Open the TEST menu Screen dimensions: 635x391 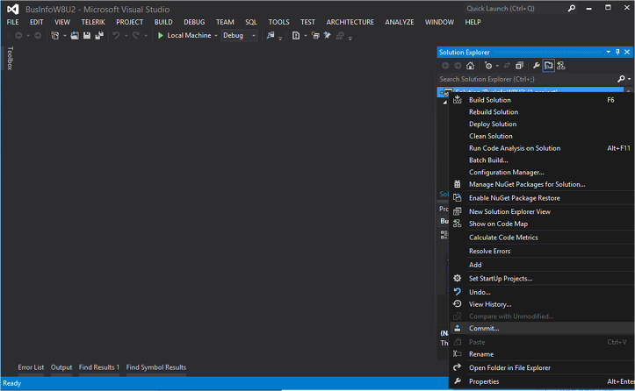[307, 22]
